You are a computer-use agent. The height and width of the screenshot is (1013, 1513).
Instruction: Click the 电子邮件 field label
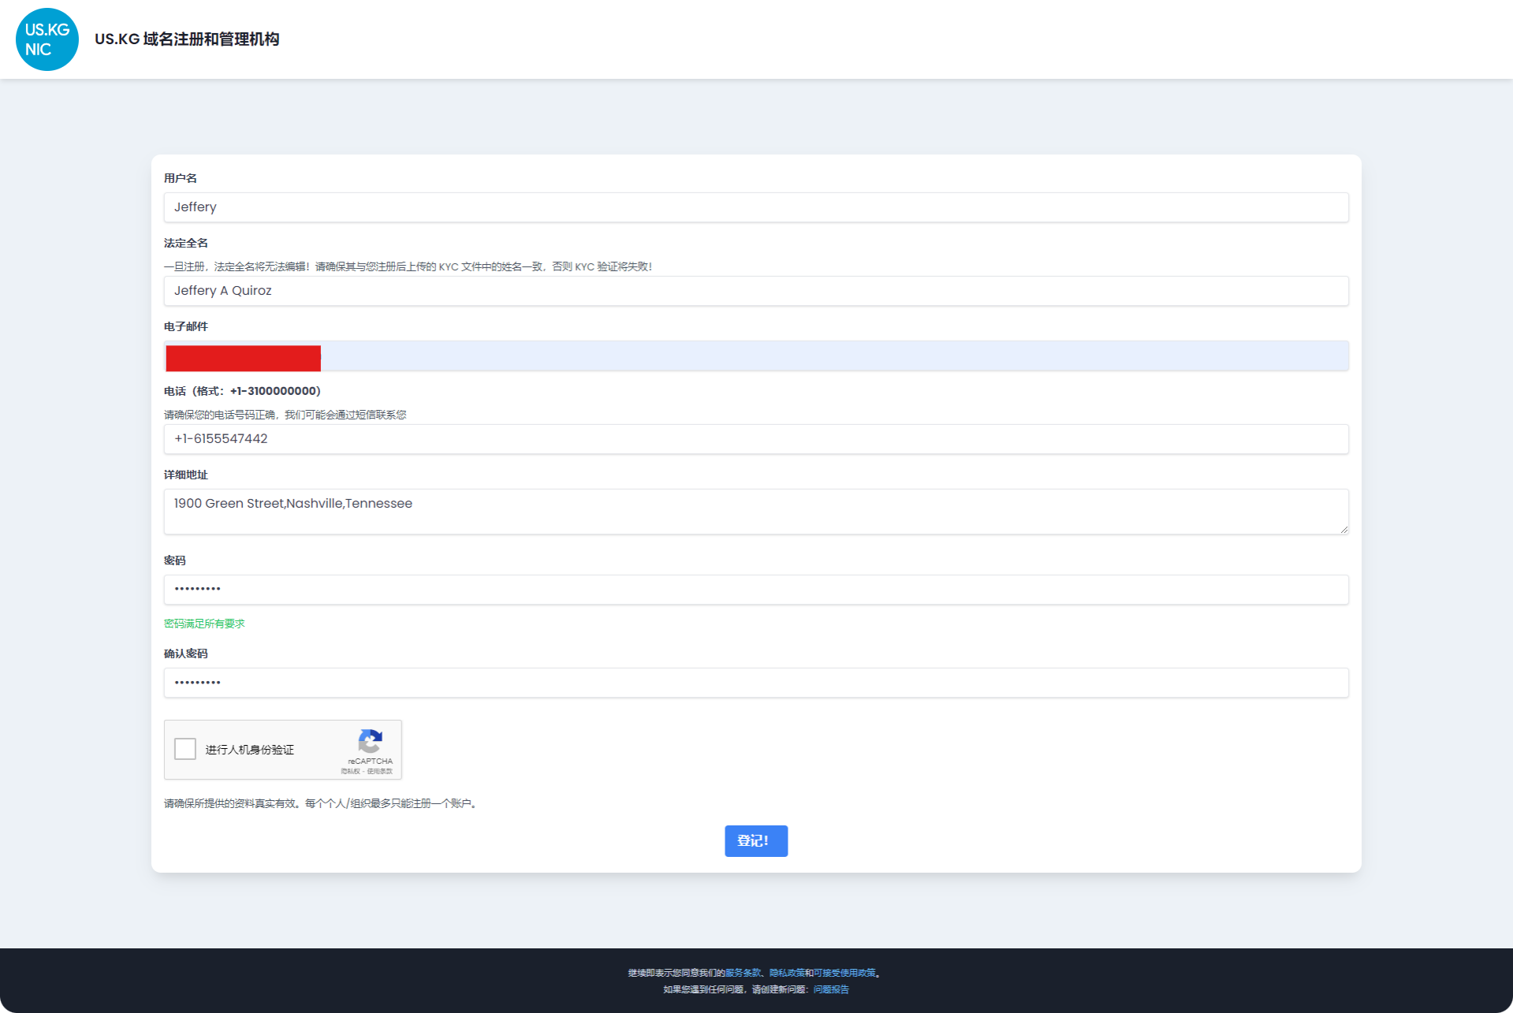186,326
